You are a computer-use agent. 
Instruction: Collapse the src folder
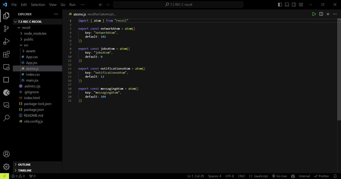tap(38, 45)
